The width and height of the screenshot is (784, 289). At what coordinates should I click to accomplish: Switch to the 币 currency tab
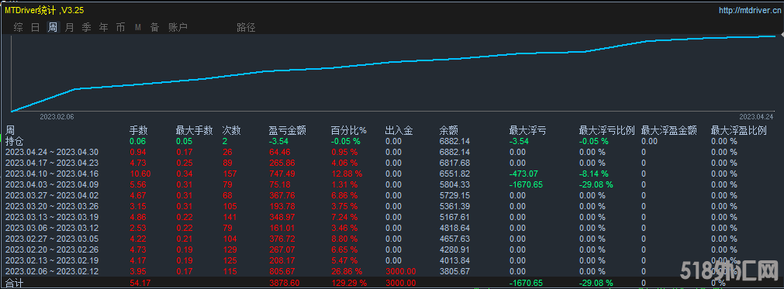click(x=120, y=27)
